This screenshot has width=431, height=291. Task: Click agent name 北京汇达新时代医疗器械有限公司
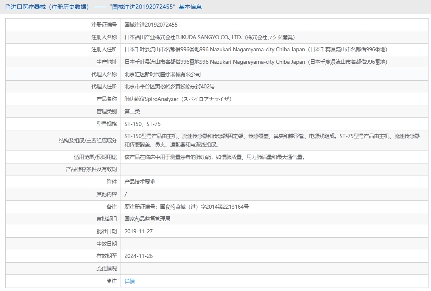click(x=162, y=74)
